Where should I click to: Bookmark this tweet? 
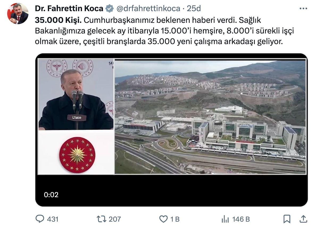click(287, 219)
